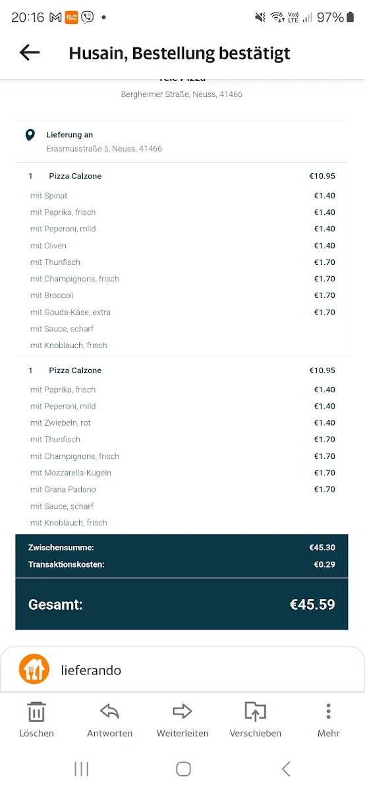This screenshot has width=365, height=791.
Task: Tap the Gesamt €45.59 total row
Action: tap(182, 604)
